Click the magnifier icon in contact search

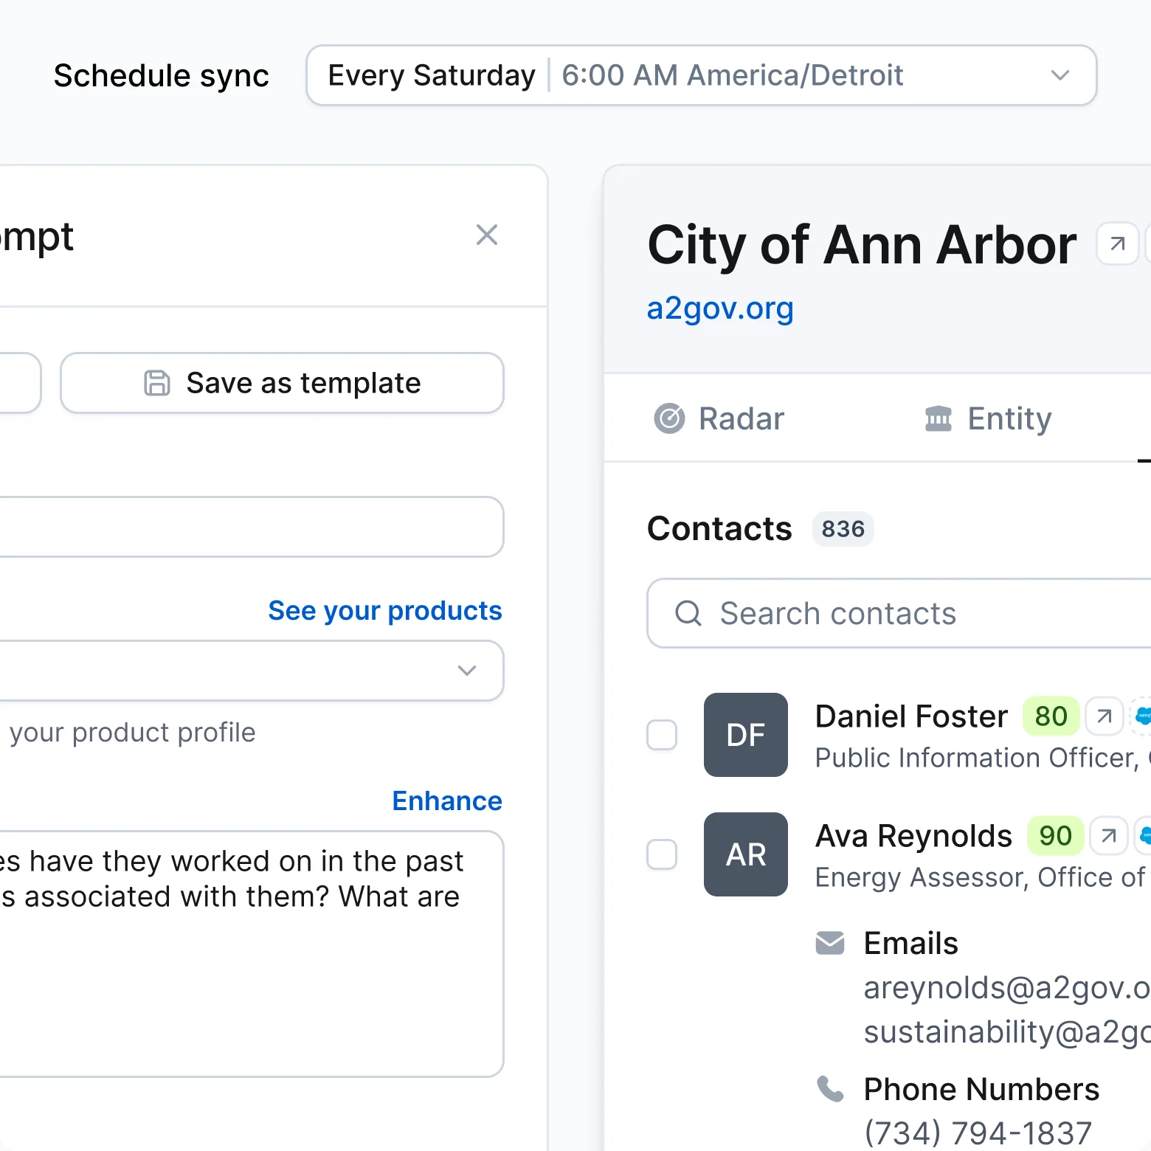(x=688, y=613)
